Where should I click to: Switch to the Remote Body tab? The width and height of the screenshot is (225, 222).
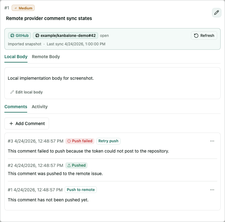(x=46, y=57)
